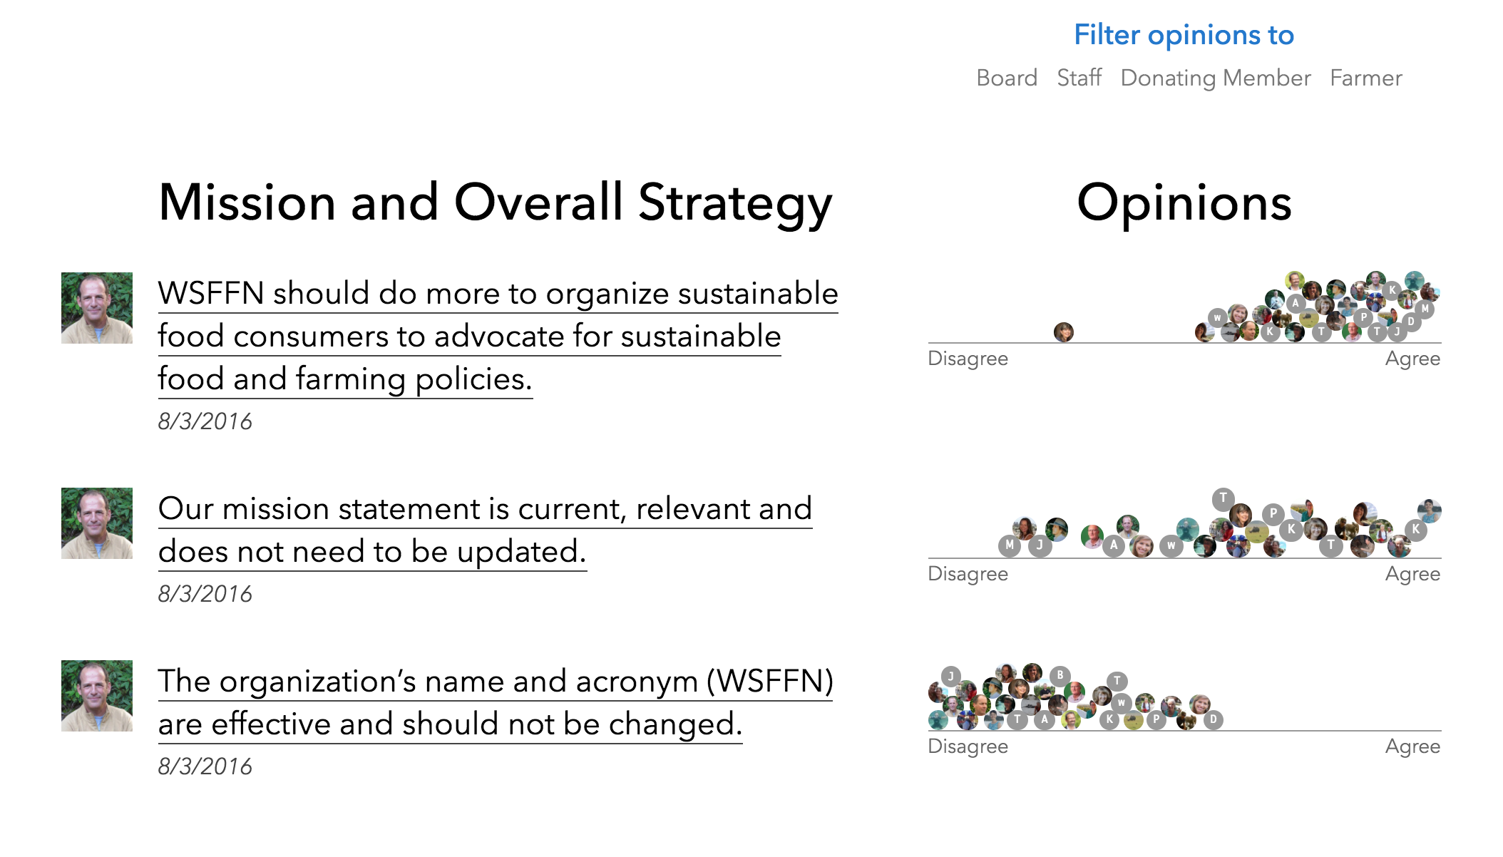Click Agree end of the first opinion slider
The width and height of the screenshot is (1503, 857).
click(x=1412, y=359)
